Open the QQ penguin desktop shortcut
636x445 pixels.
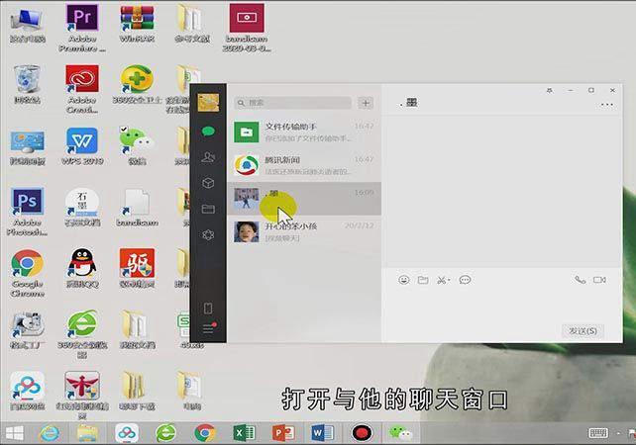tap(82, 268)
